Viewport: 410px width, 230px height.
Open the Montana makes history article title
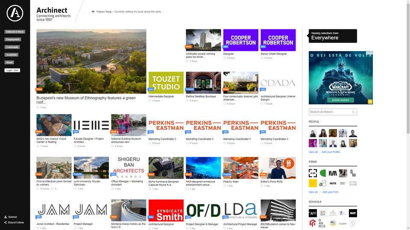click(x=129, y=226)
